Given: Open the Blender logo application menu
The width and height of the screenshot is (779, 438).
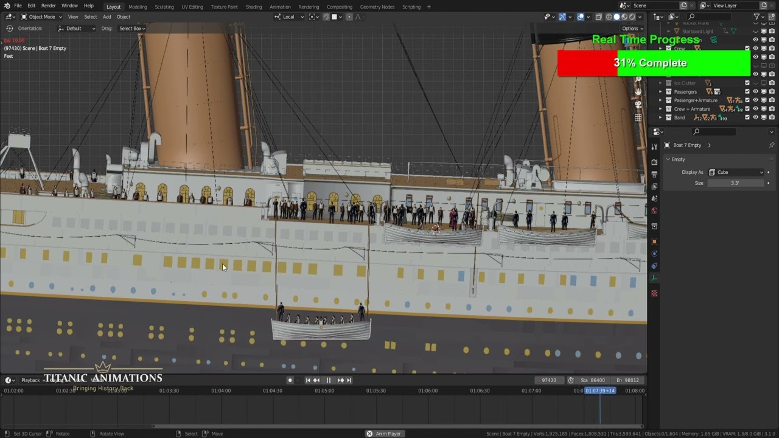Looking at the screenshot, I should (7, 6).
